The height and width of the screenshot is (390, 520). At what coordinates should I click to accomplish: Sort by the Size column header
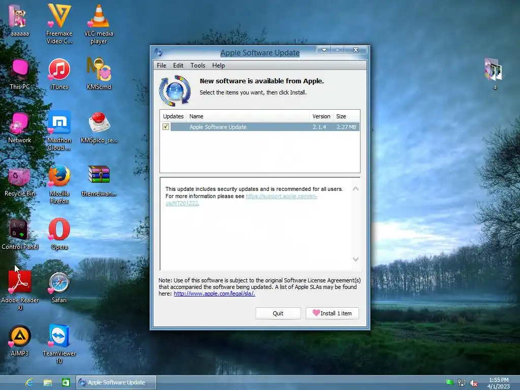[x=346, y=116]
